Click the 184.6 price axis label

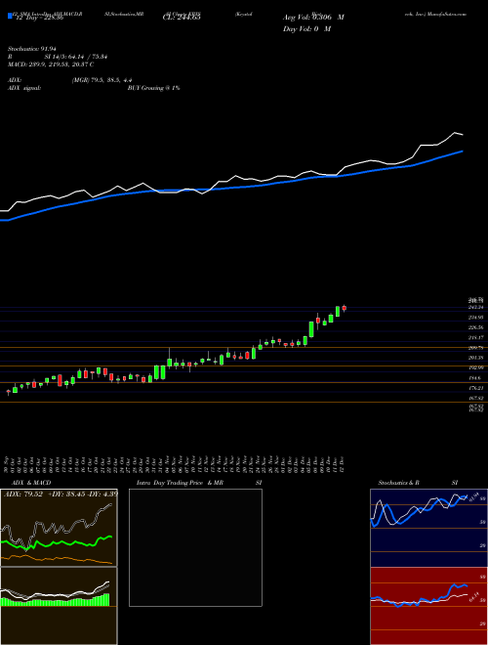click(475, 378)
